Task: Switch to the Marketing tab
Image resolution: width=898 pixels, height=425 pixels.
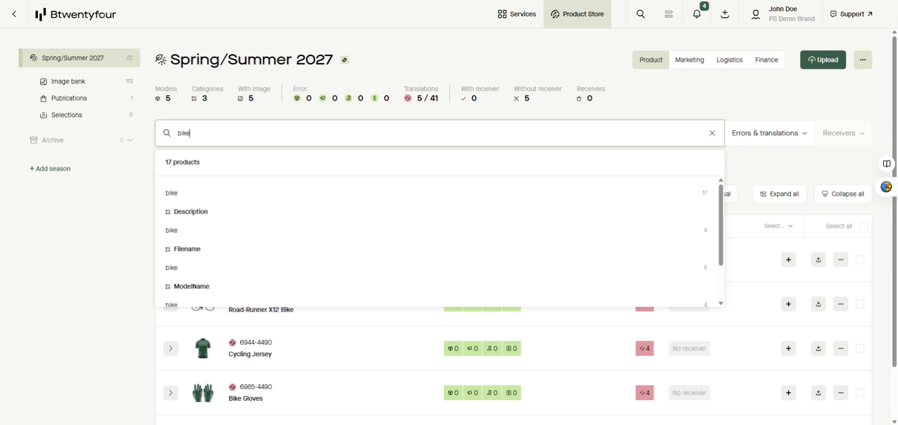Action: click(x=689, y=60)
